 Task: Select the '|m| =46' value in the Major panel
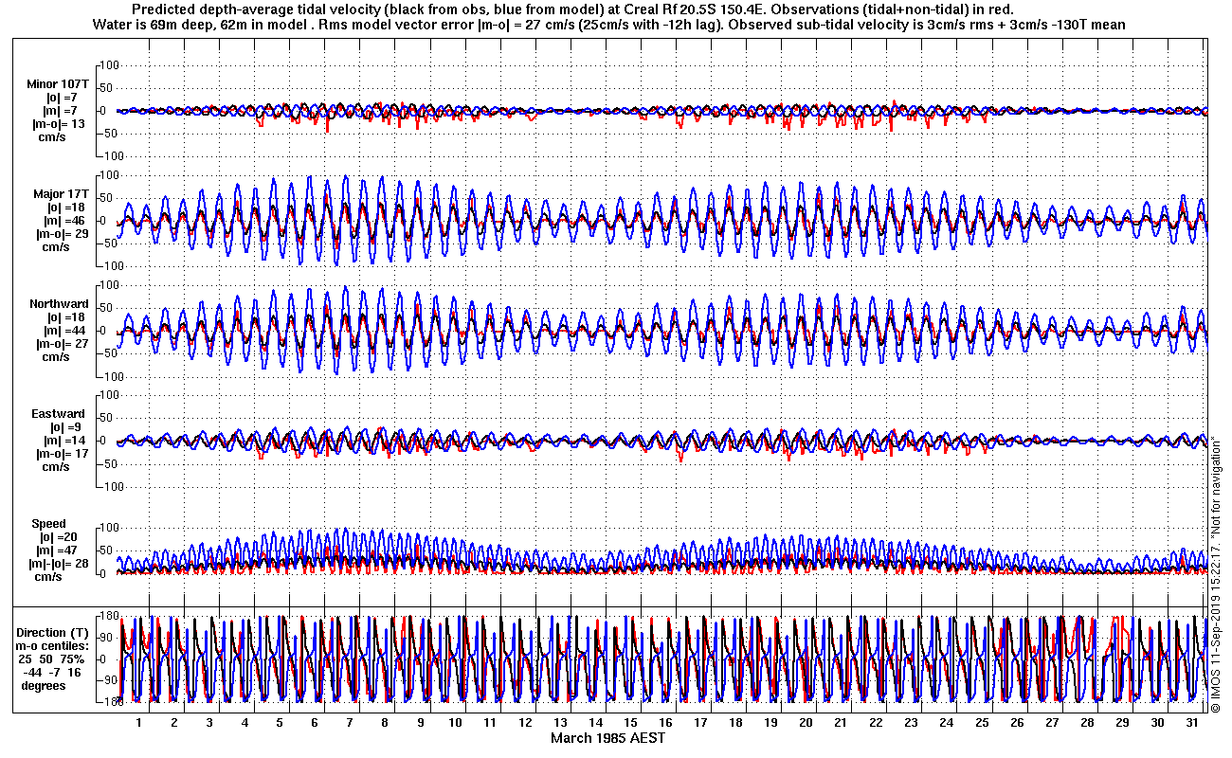65,221
